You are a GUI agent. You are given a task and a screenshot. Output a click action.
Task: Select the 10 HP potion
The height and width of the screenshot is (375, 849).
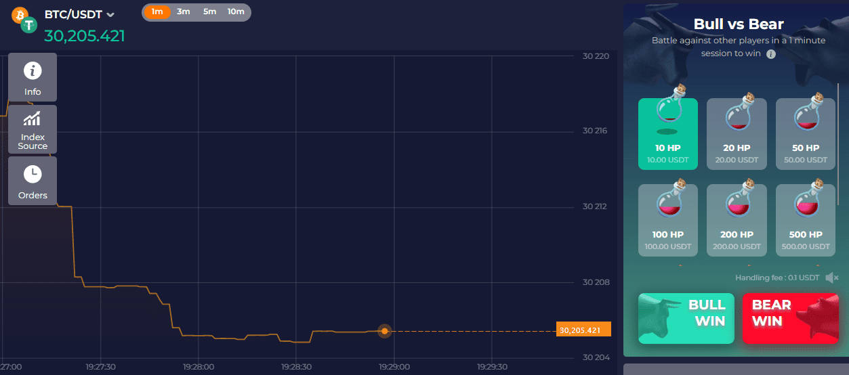pos(667,133)
